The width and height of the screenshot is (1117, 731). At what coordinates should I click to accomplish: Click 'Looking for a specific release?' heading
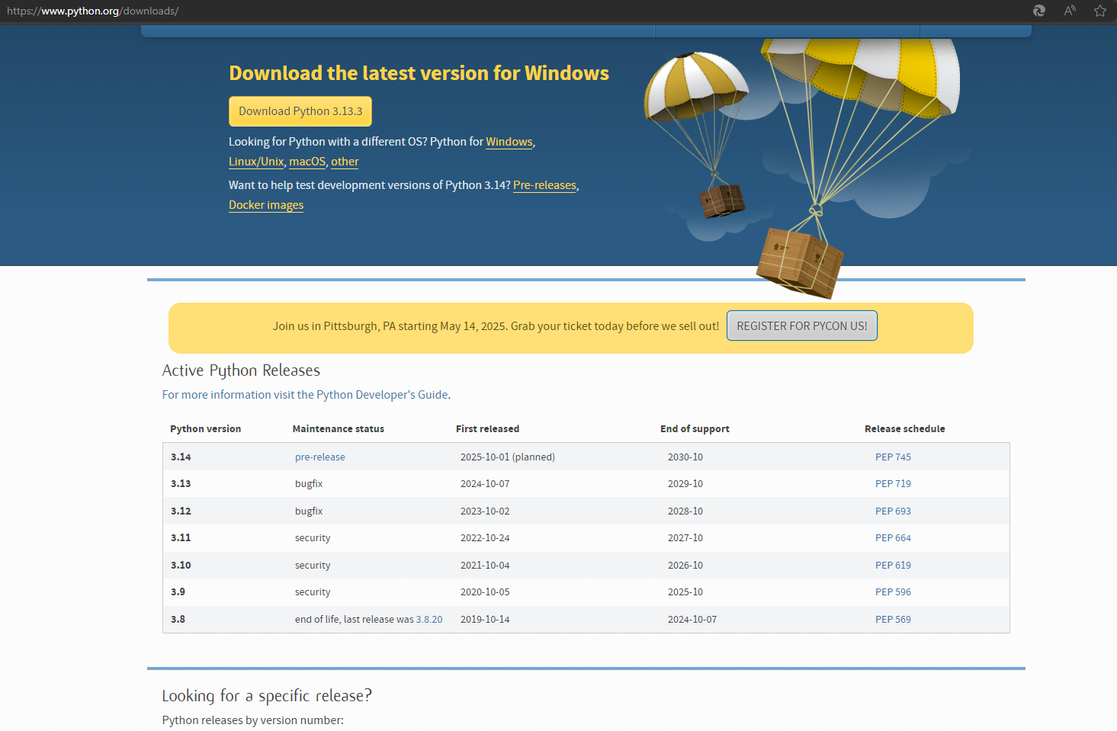coord(267,696)
